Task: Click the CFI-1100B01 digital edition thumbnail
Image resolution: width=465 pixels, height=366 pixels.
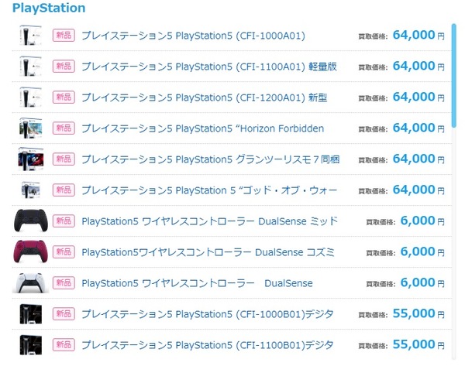Action: point(30,345)
